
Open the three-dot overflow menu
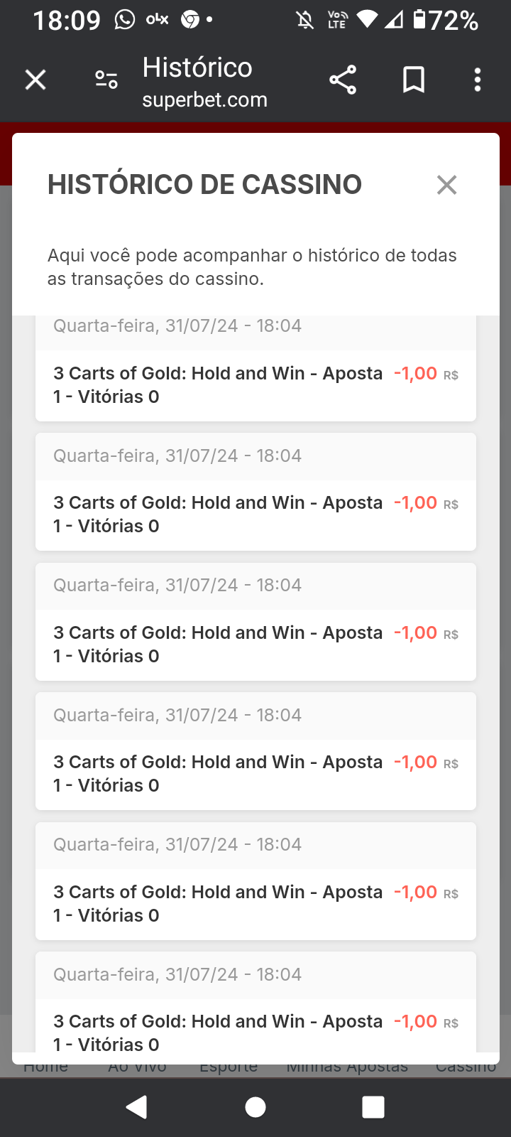coord(478,80)
